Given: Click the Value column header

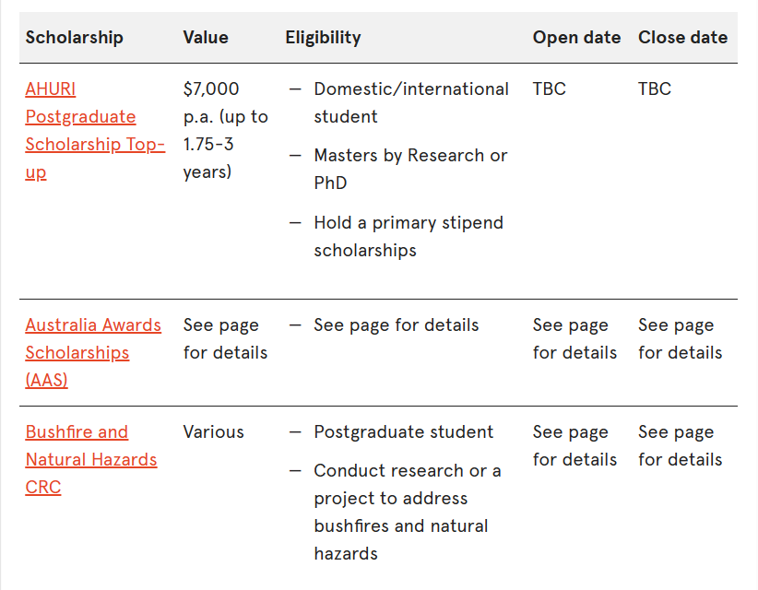Looking at the screenshot, I should pos(206,38).
